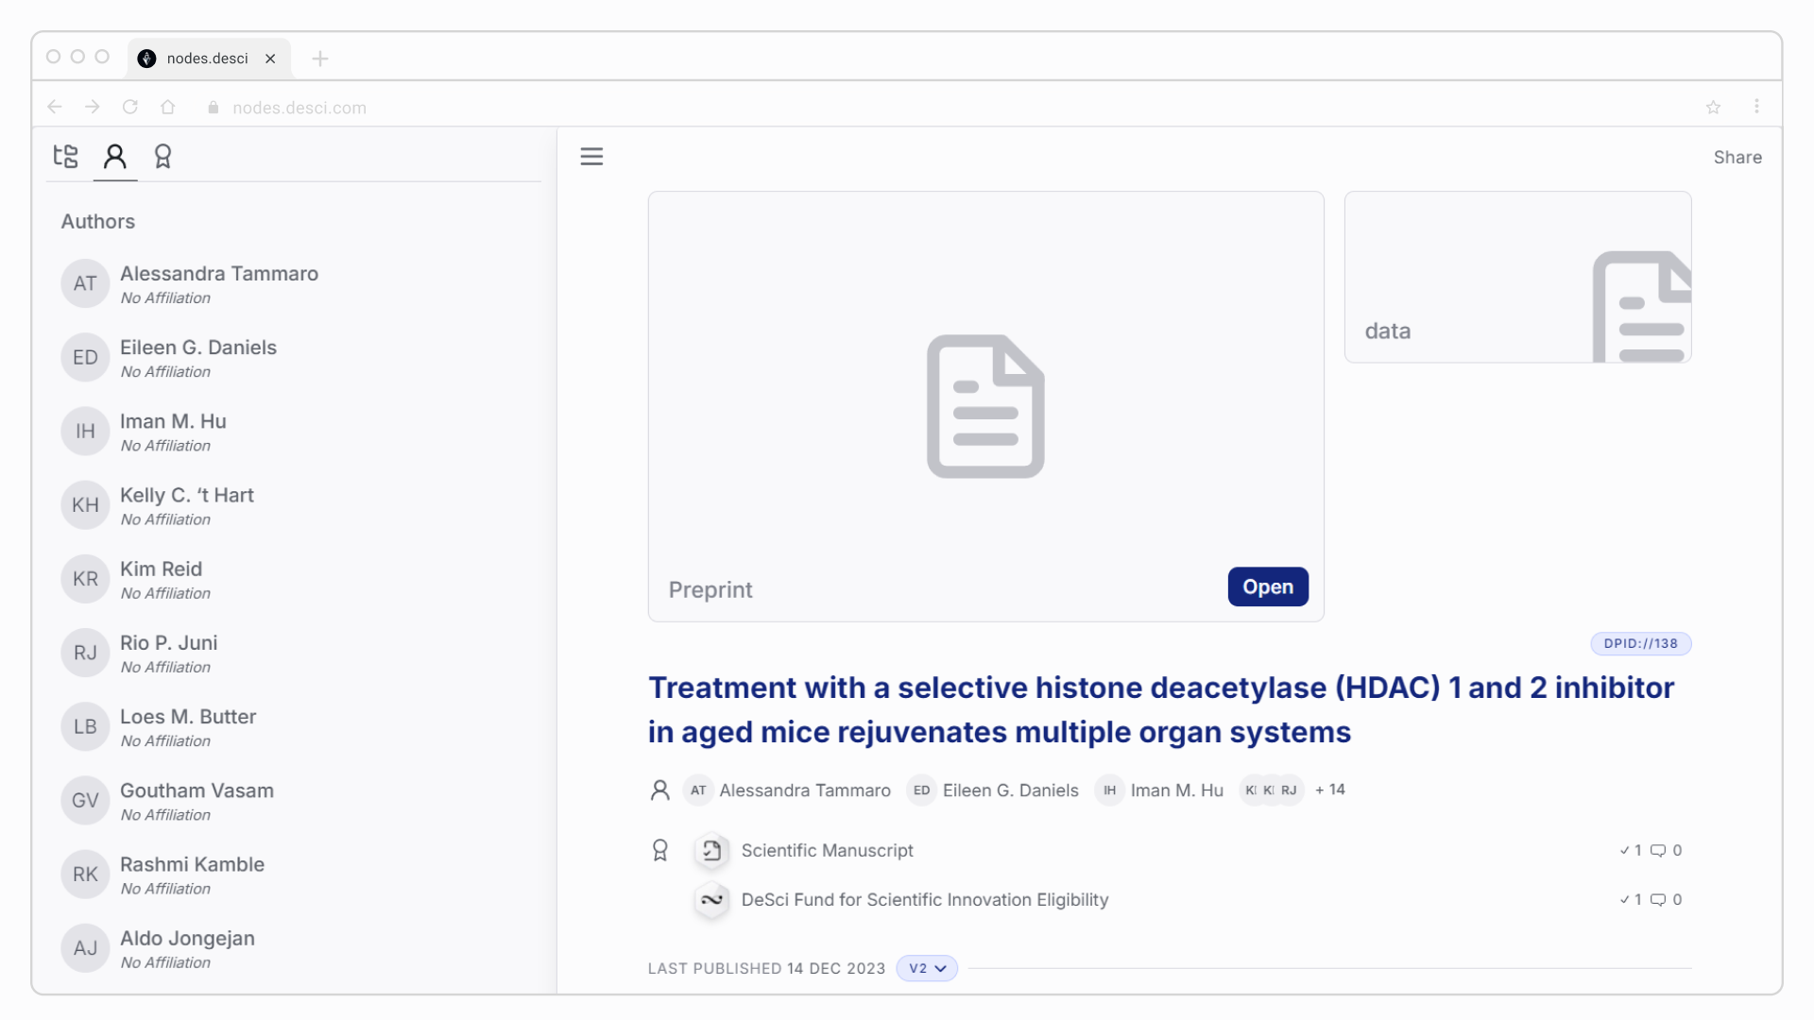Select the Authors person icon in sidebar

tap(115, 156)
